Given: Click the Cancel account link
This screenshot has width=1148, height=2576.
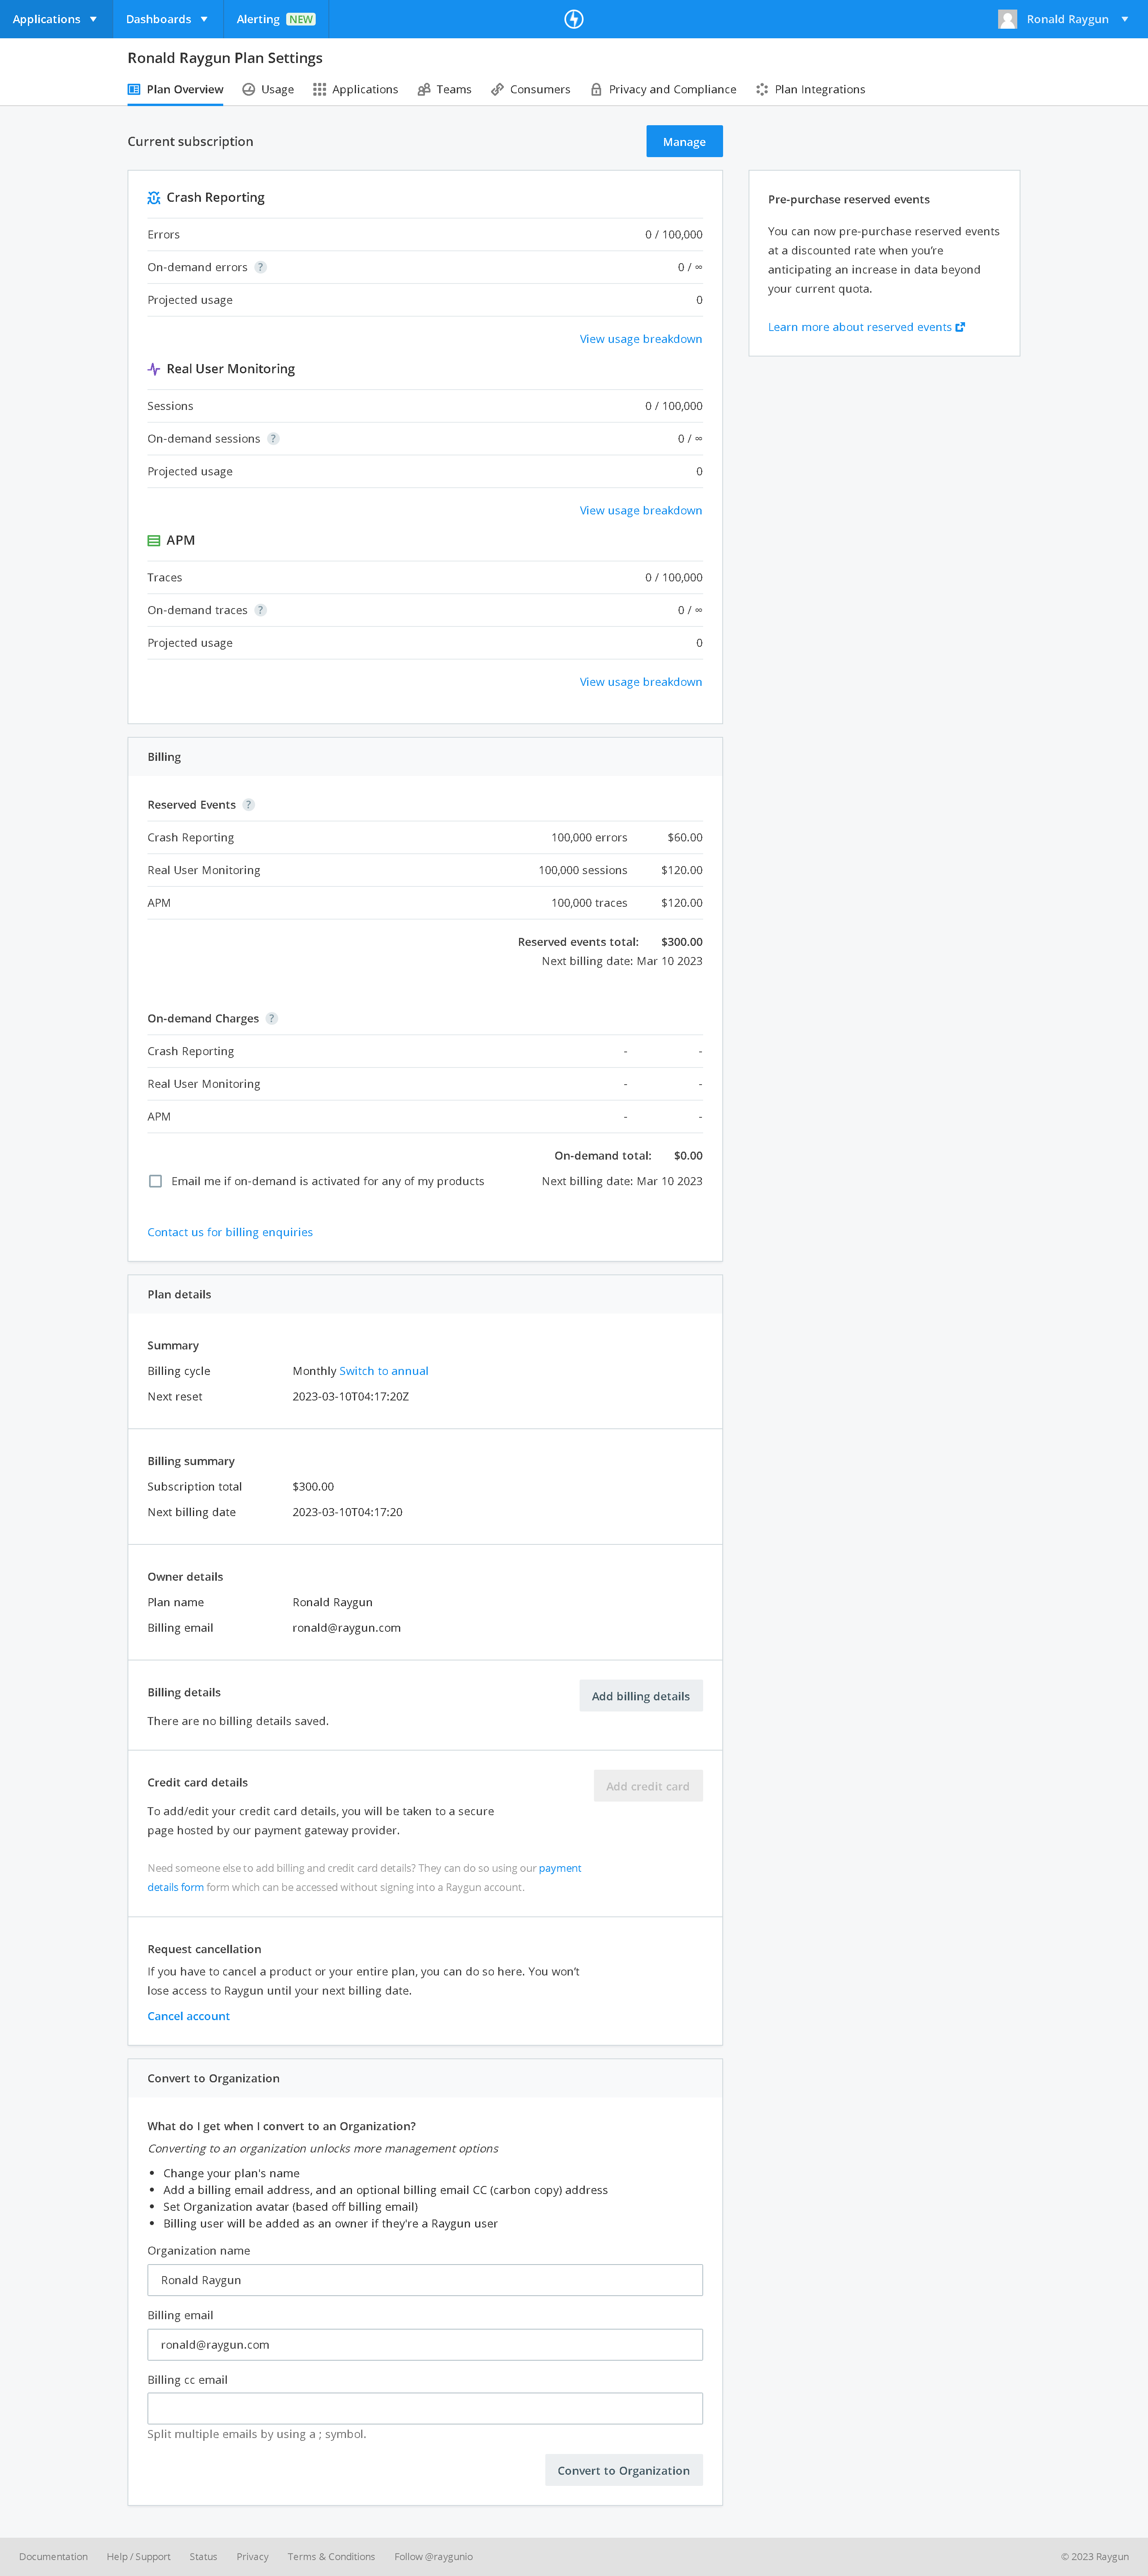Looking at the screenshot, I should tap(188, 2017).
